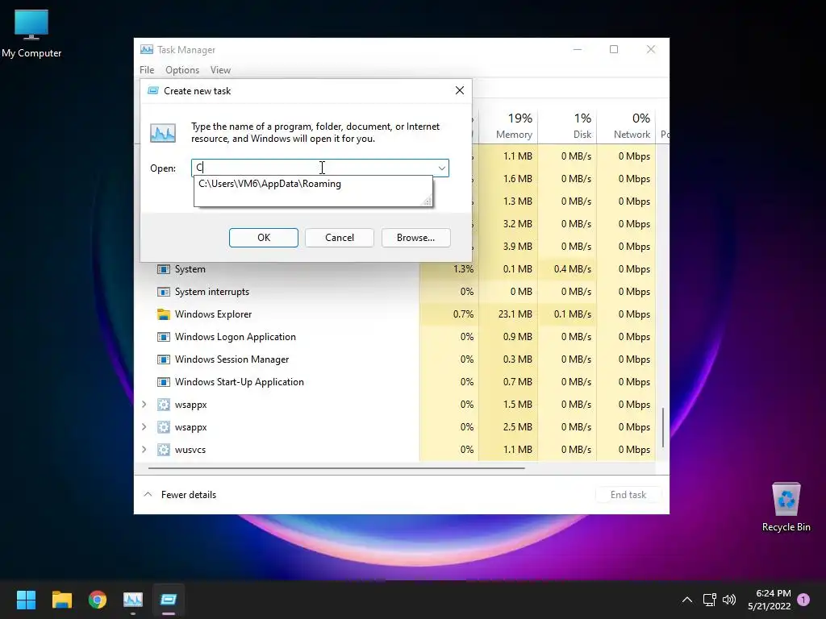Click the Browse... button

pyautogui.click(x=415, y=238)
